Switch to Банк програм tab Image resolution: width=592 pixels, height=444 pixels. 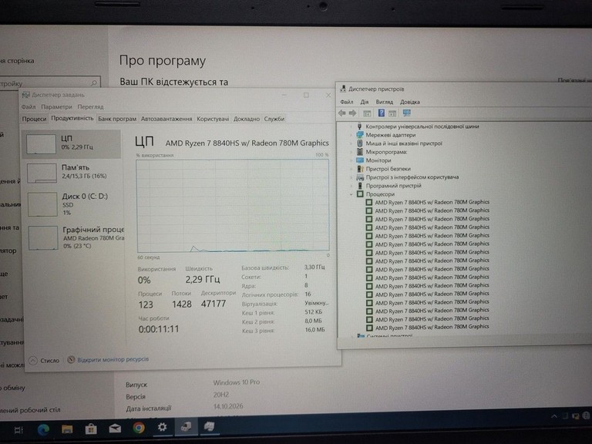pos(117,119)
